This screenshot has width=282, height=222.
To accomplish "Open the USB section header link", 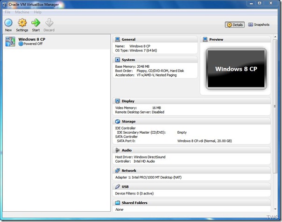I will 125,186.
